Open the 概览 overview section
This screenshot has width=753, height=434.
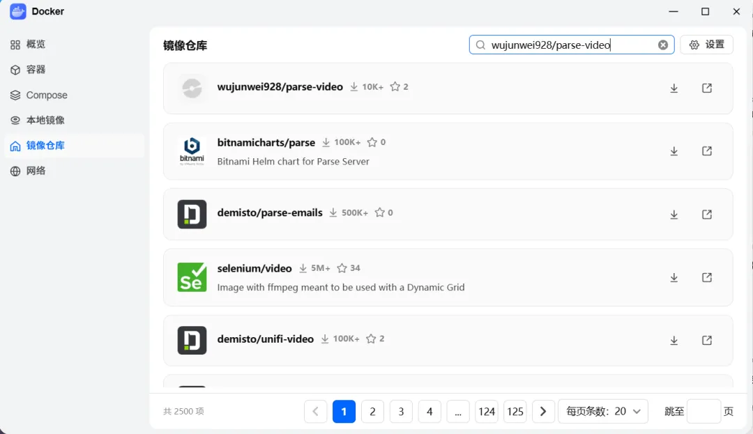click(75, 44)
